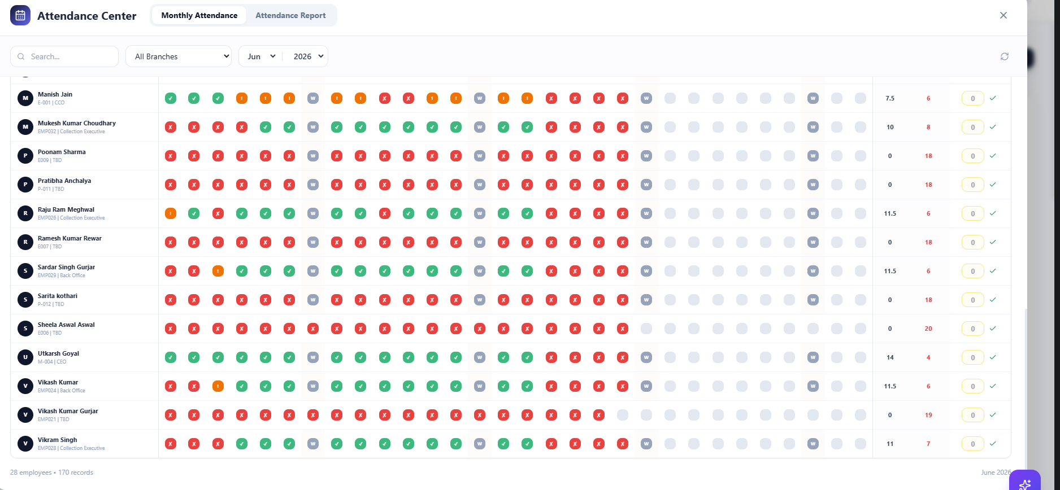Click present total 7.5 for Manish Jain

click(890, 98)
